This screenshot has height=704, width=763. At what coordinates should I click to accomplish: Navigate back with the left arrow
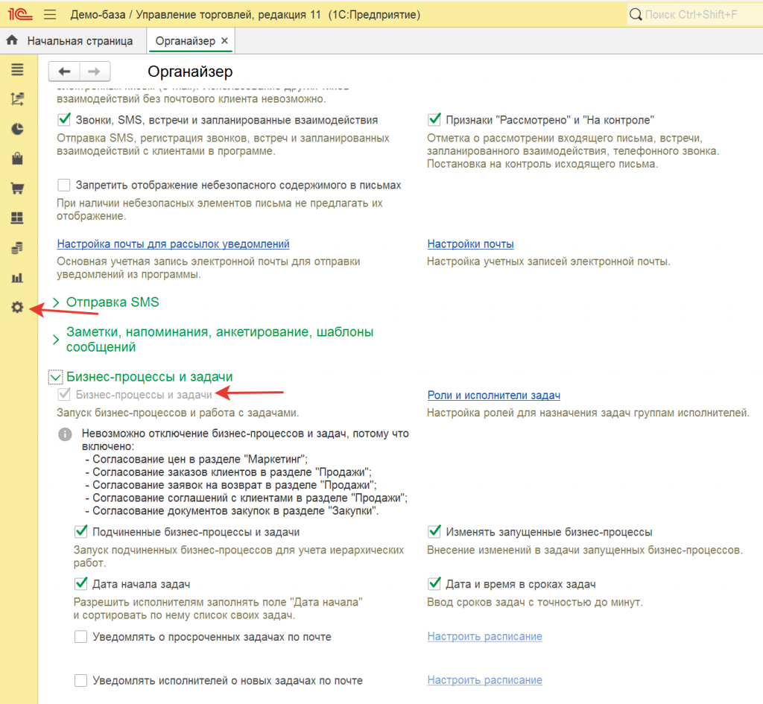click(x=64, y=72)
